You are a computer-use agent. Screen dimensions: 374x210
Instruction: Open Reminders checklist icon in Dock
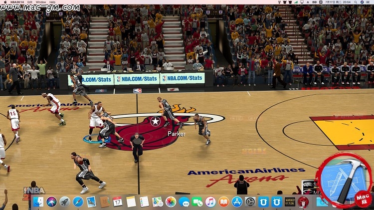(x=144, y=202)
